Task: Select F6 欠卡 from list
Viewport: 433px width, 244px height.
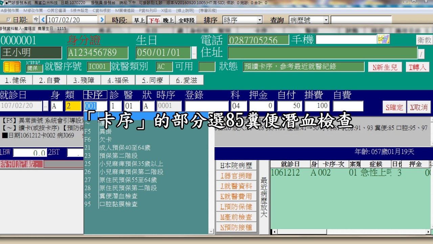Action: (x=146, y=140)
